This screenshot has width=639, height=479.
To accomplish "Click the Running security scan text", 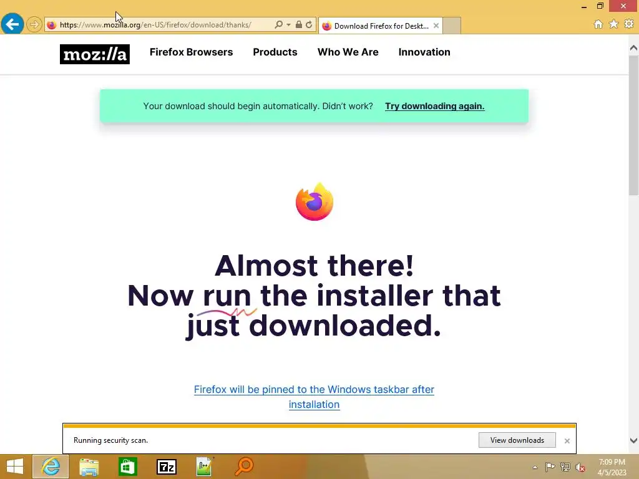I will point(110,440).
